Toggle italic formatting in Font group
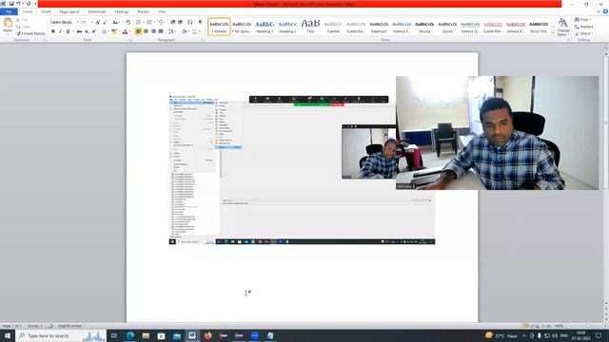 [x=60, y=31]
